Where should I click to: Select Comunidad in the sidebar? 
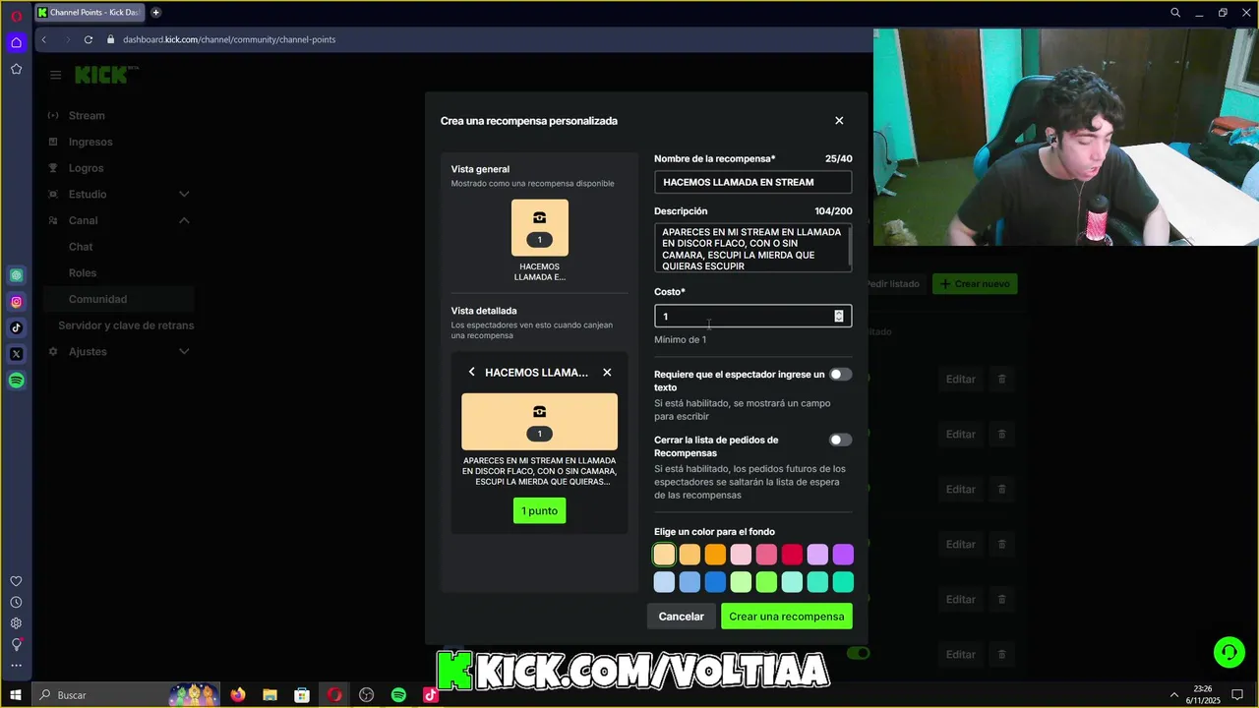[118, 299]
